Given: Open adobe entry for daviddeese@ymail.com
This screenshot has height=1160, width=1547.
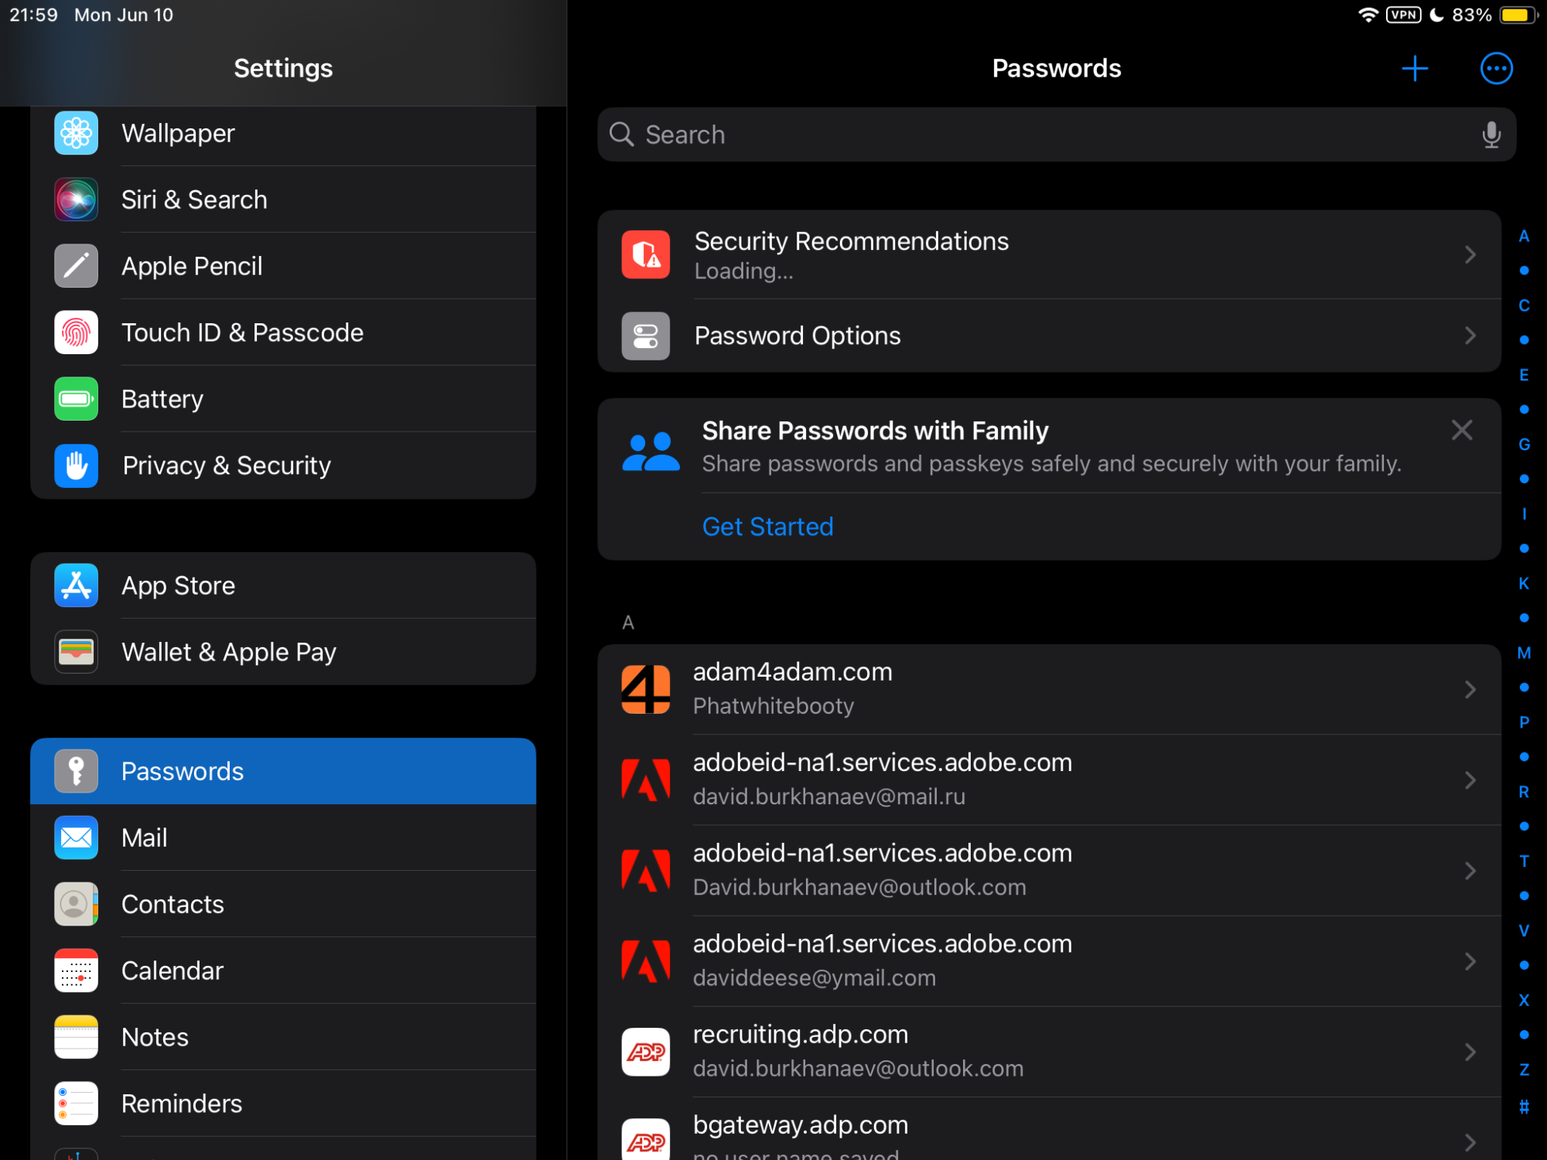Looking at the screenshot, I should click(1049, 960).
